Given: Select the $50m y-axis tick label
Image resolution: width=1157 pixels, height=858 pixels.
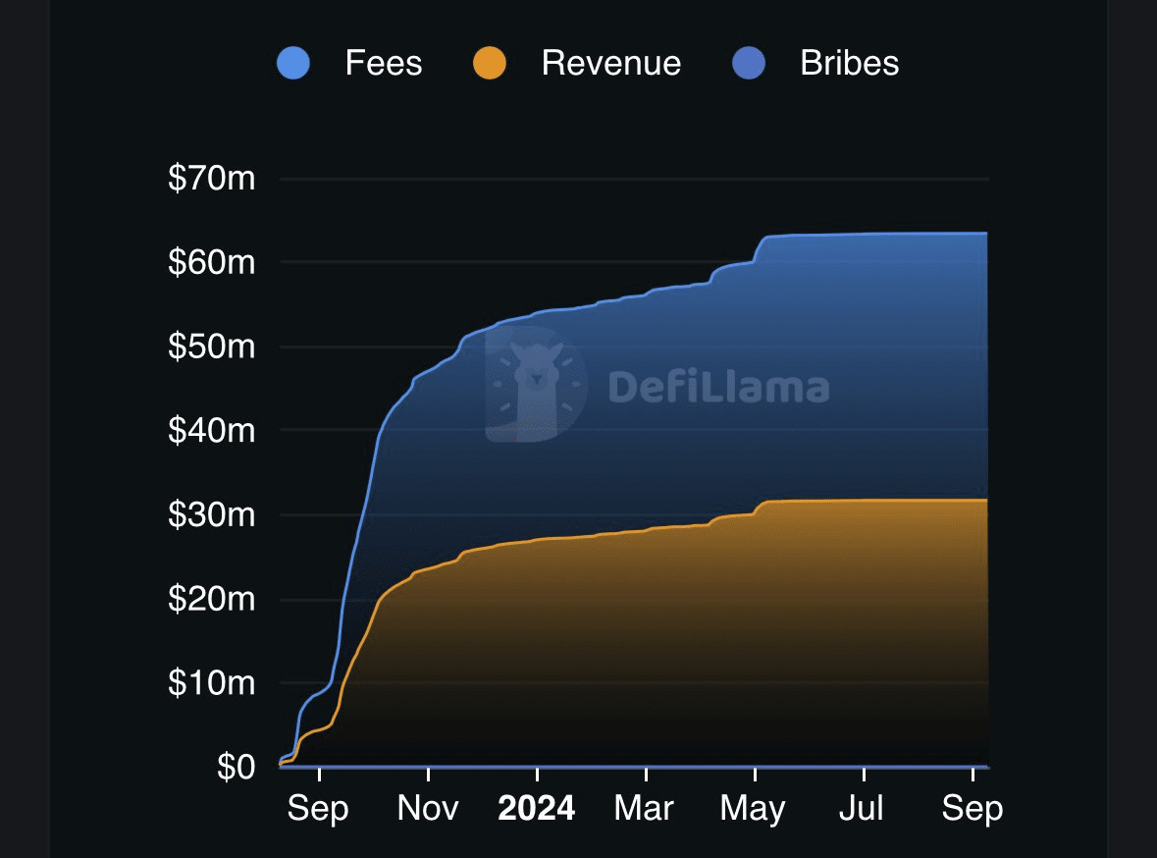Looking at the screenshot, I should click(x=212, y=347).
